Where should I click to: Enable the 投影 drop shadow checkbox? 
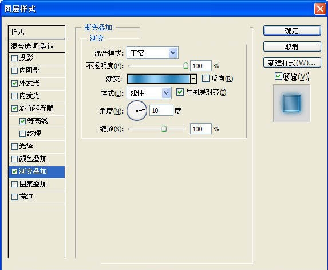point(14,58)
